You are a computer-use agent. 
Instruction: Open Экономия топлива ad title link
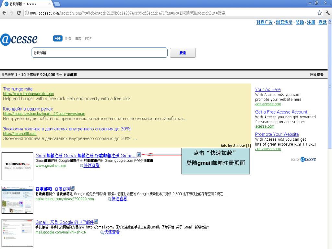pos(67,129)
